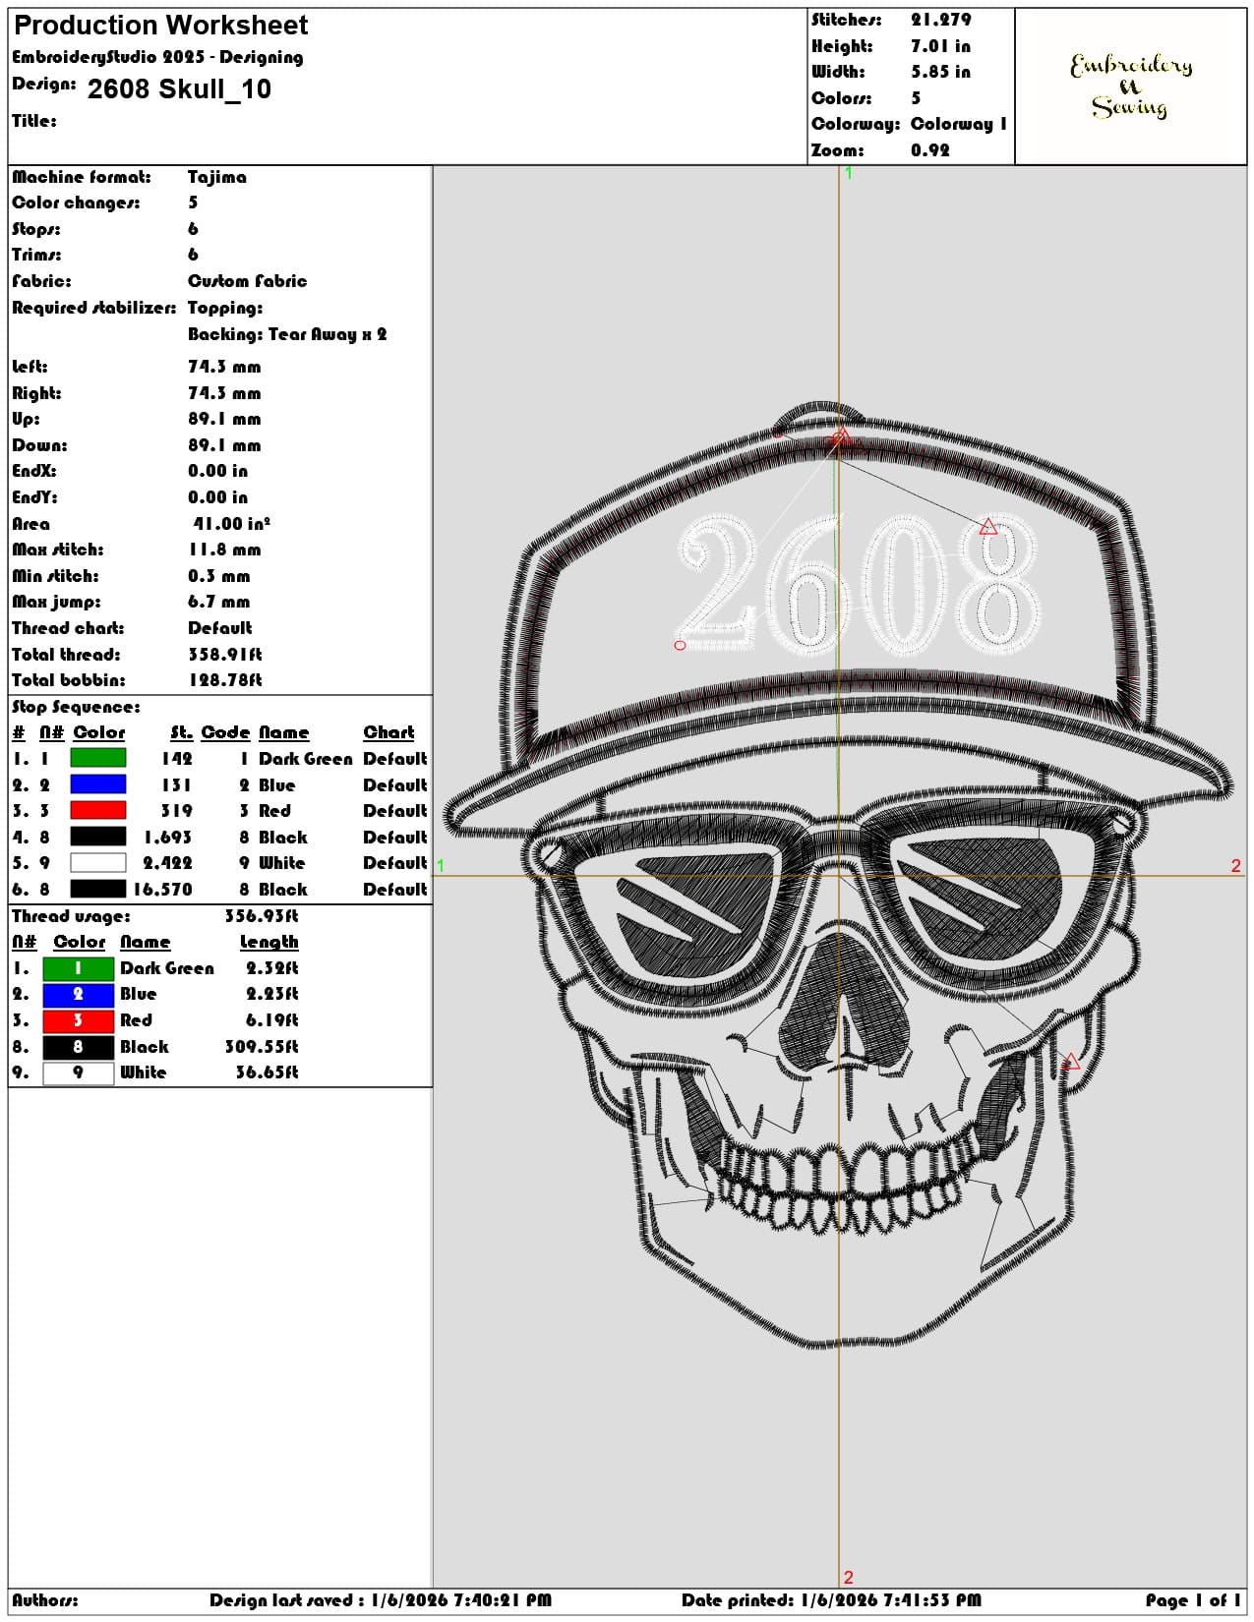The width and height of the screenshot is (1254, 1622).
Task: Click the Fabric value Custom Fabric
Action: [248, 281]
